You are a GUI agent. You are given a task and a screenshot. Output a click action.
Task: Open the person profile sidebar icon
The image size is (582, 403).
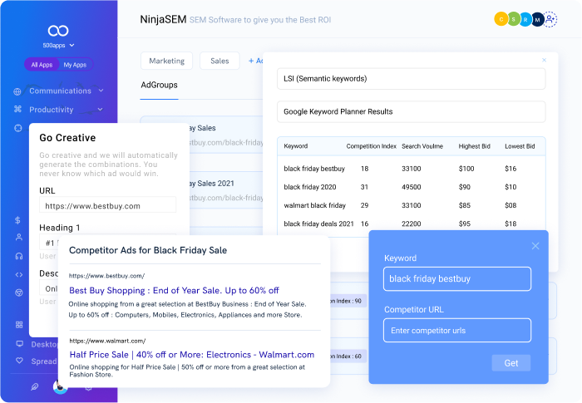19,238
